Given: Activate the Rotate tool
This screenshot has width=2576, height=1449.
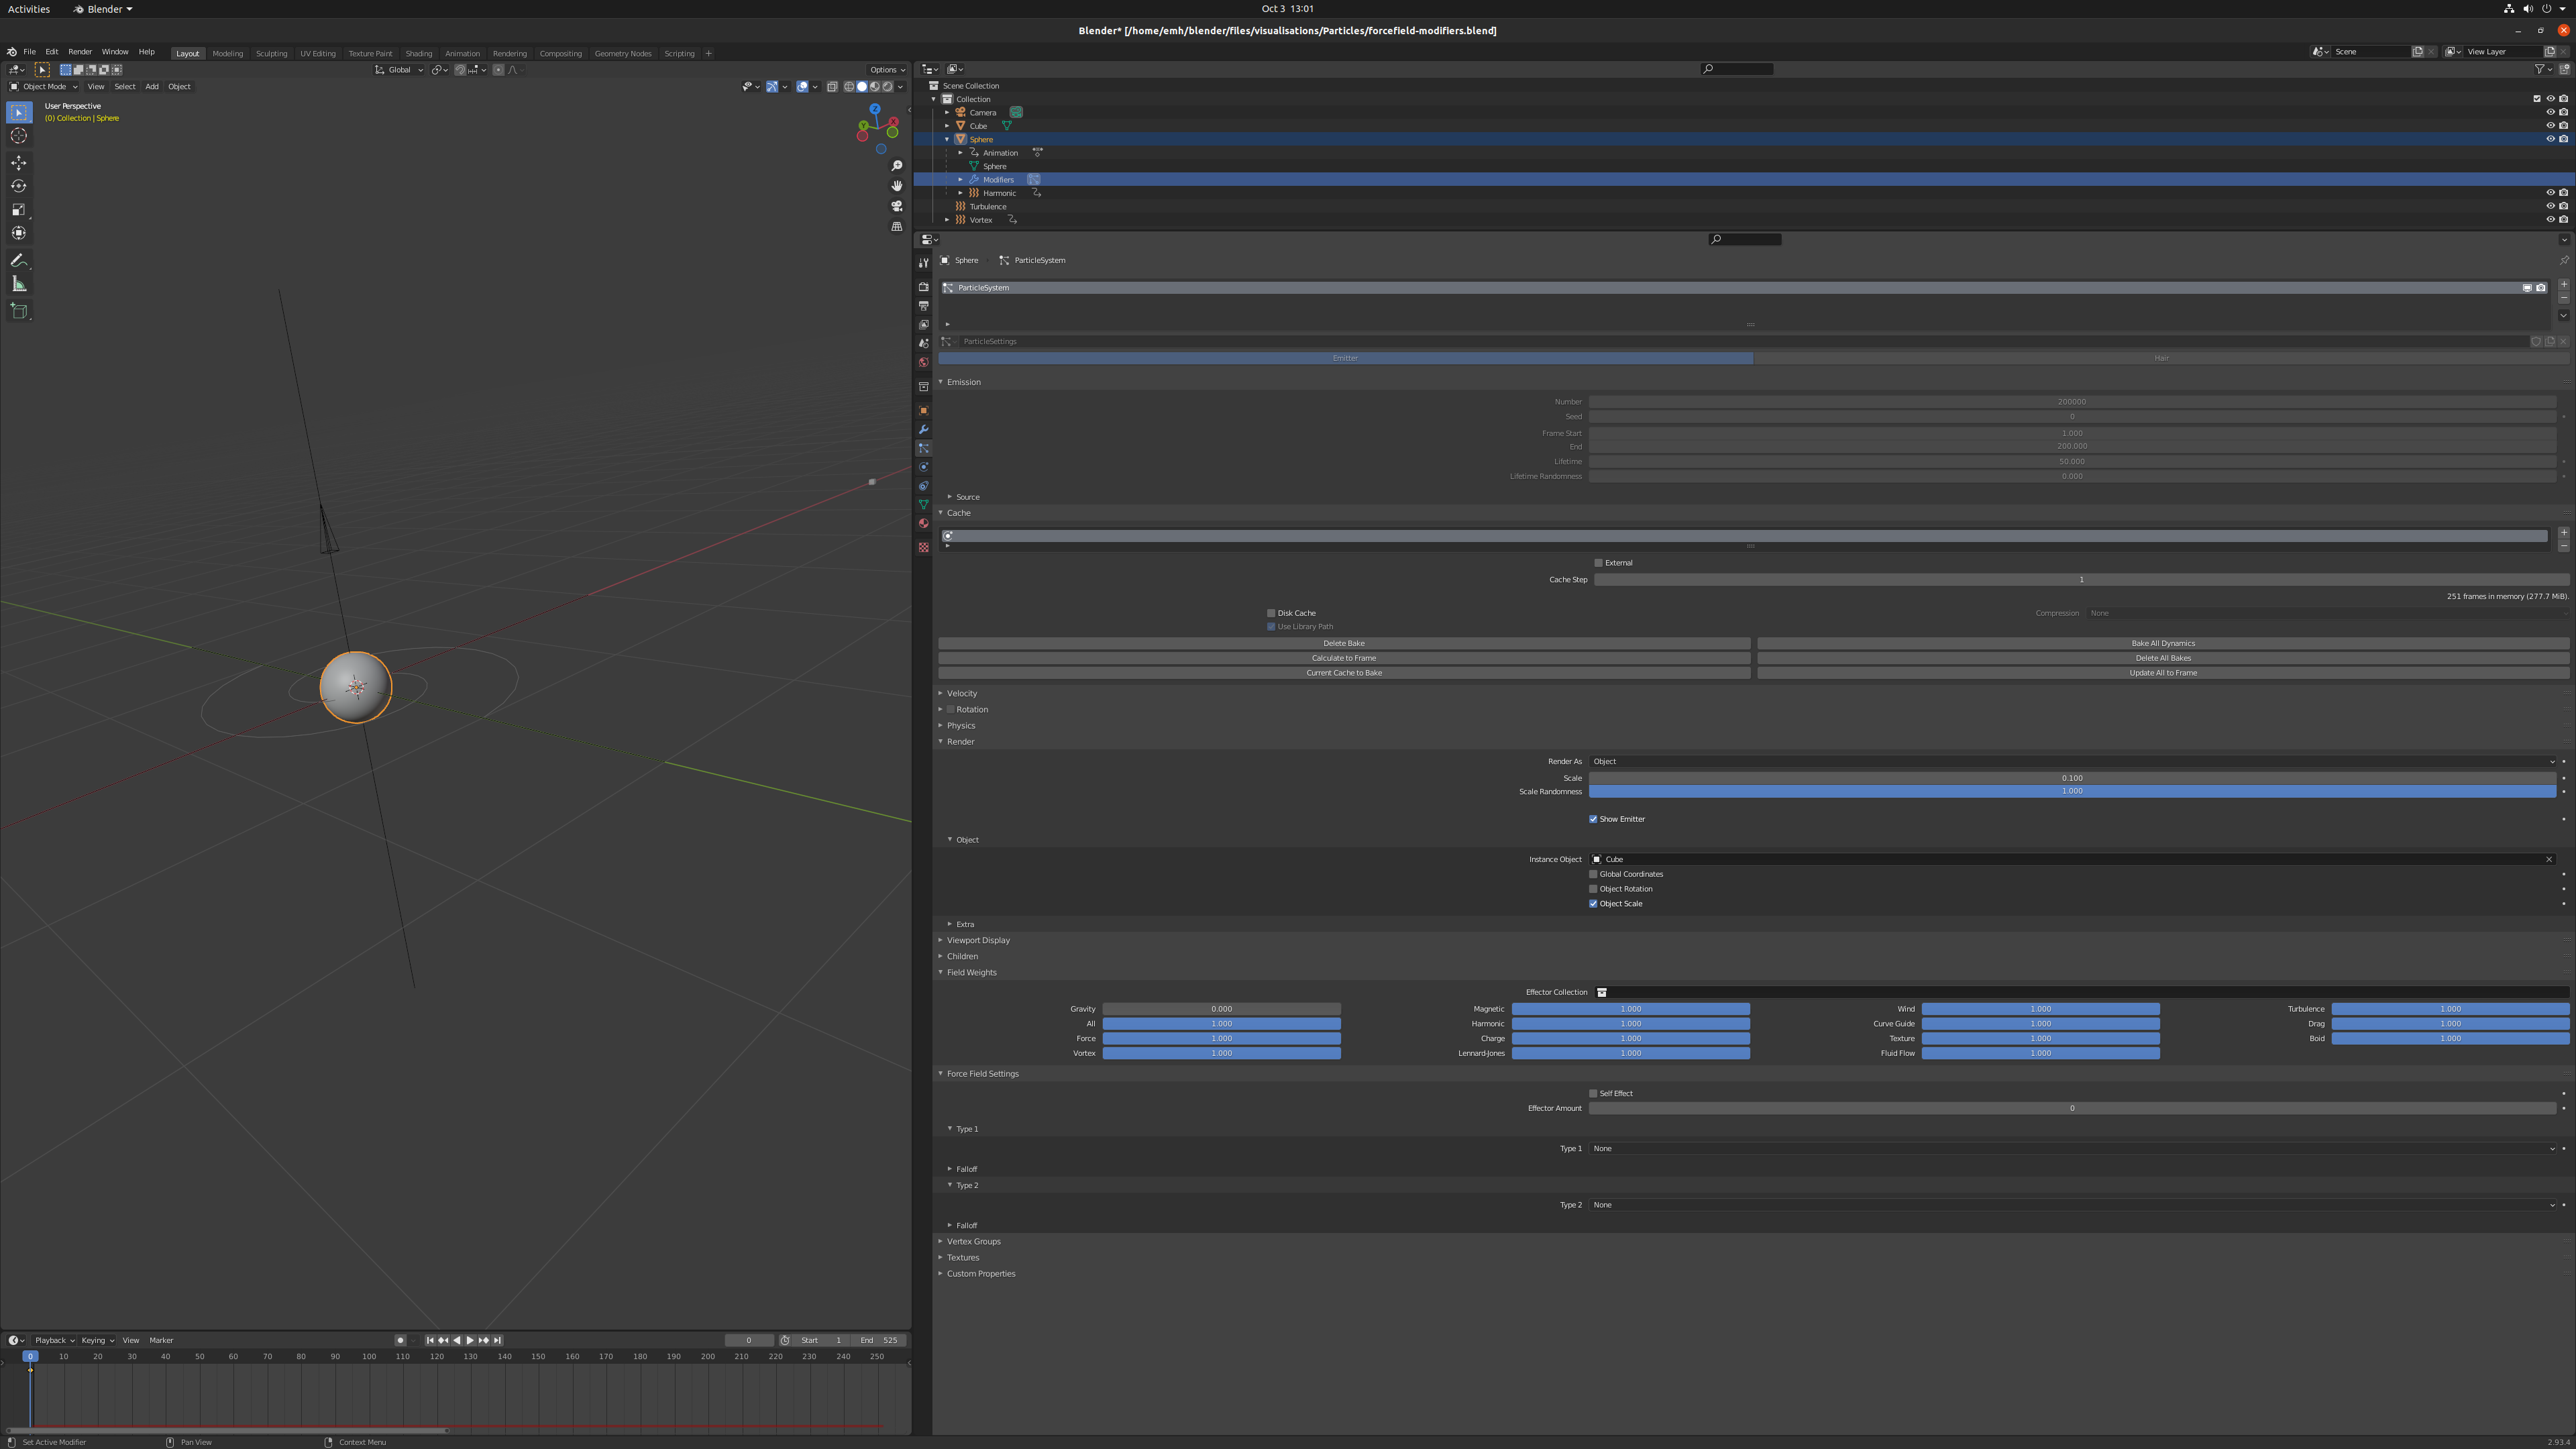Looking at the screenshot, I should tap(19, 186).
